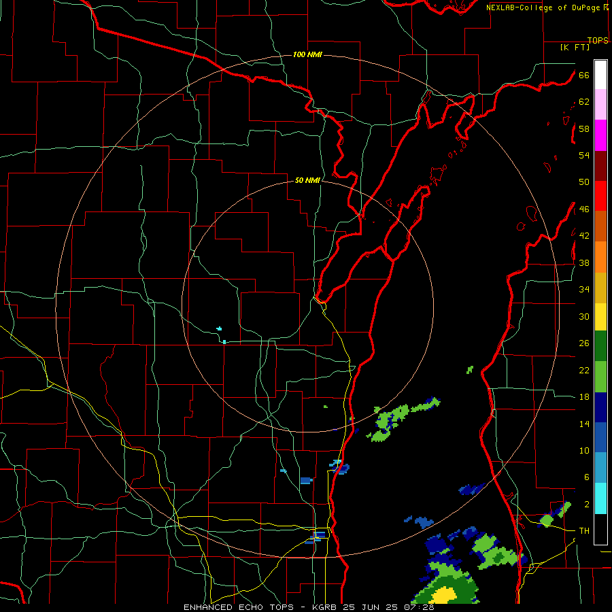Click the 50 NMI range ring label
Image resolution: width=612 pixels, height=612 pixels.
point(307,180)
